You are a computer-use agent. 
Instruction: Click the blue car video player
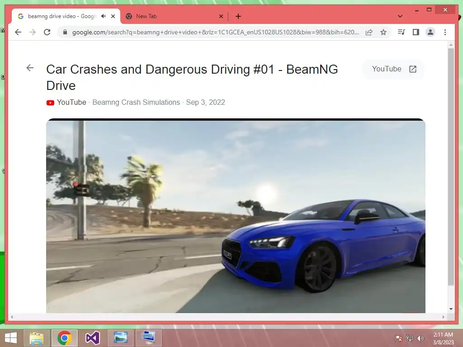236,216
